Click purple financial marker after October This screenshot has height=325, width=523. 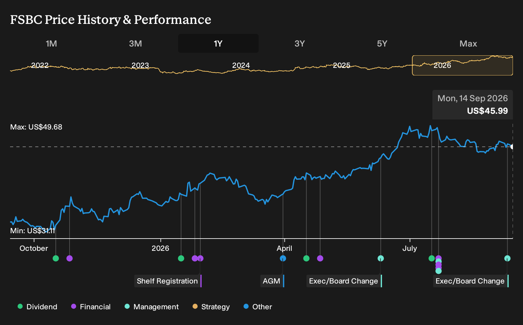tap(70, 258)
